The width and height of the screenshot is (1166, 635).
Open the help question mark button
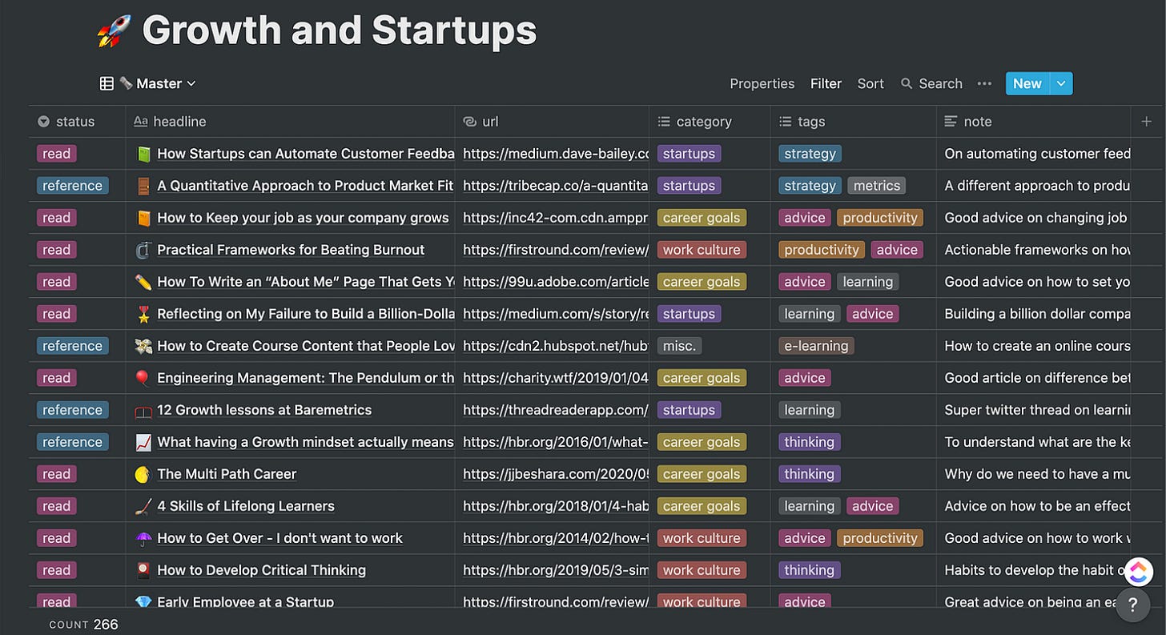[x=1132, y=605]
